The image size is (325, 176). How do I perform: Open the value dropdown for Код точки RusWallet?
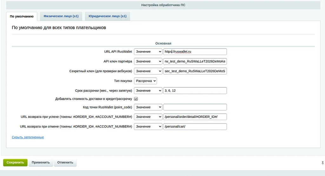(x=148, y=107)
